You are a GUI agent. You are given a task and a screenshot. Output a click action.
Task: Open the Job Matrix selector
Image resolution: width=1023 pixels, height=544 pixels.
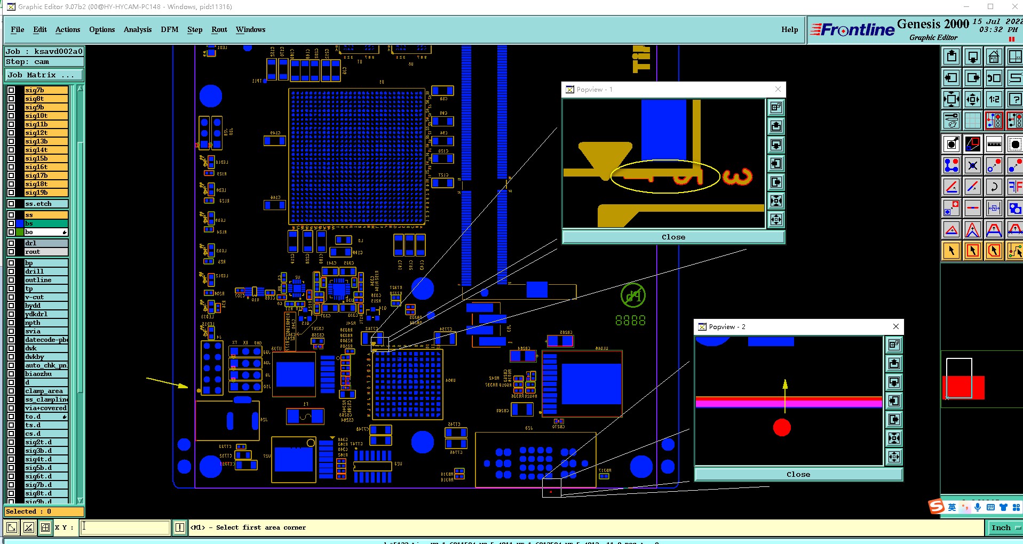click(x=44, y=75)
